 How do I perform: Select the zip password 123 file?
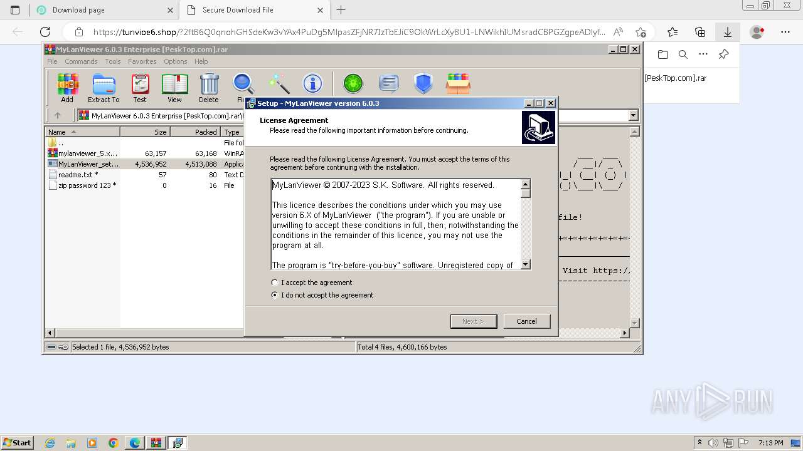pyautogui.click(x=144, y=185)
